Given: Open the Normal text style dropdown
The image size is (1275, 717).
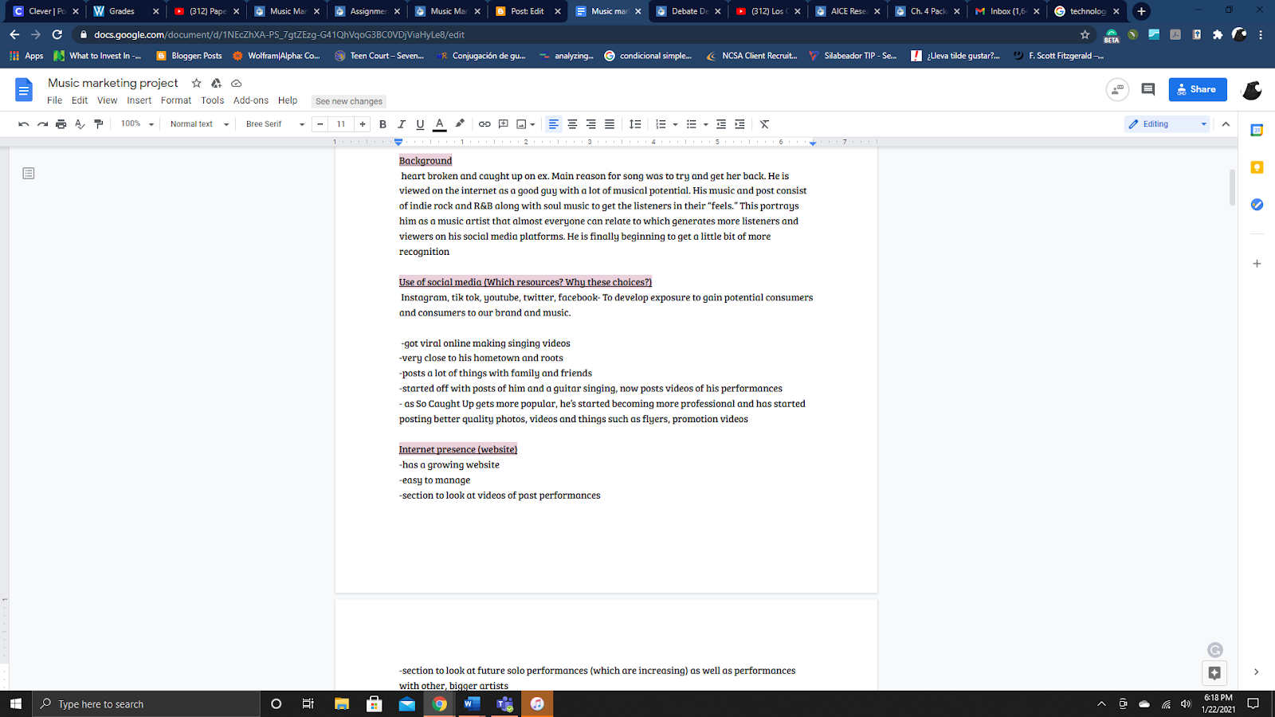Looking at the screenshot, I should click(199, 124).
